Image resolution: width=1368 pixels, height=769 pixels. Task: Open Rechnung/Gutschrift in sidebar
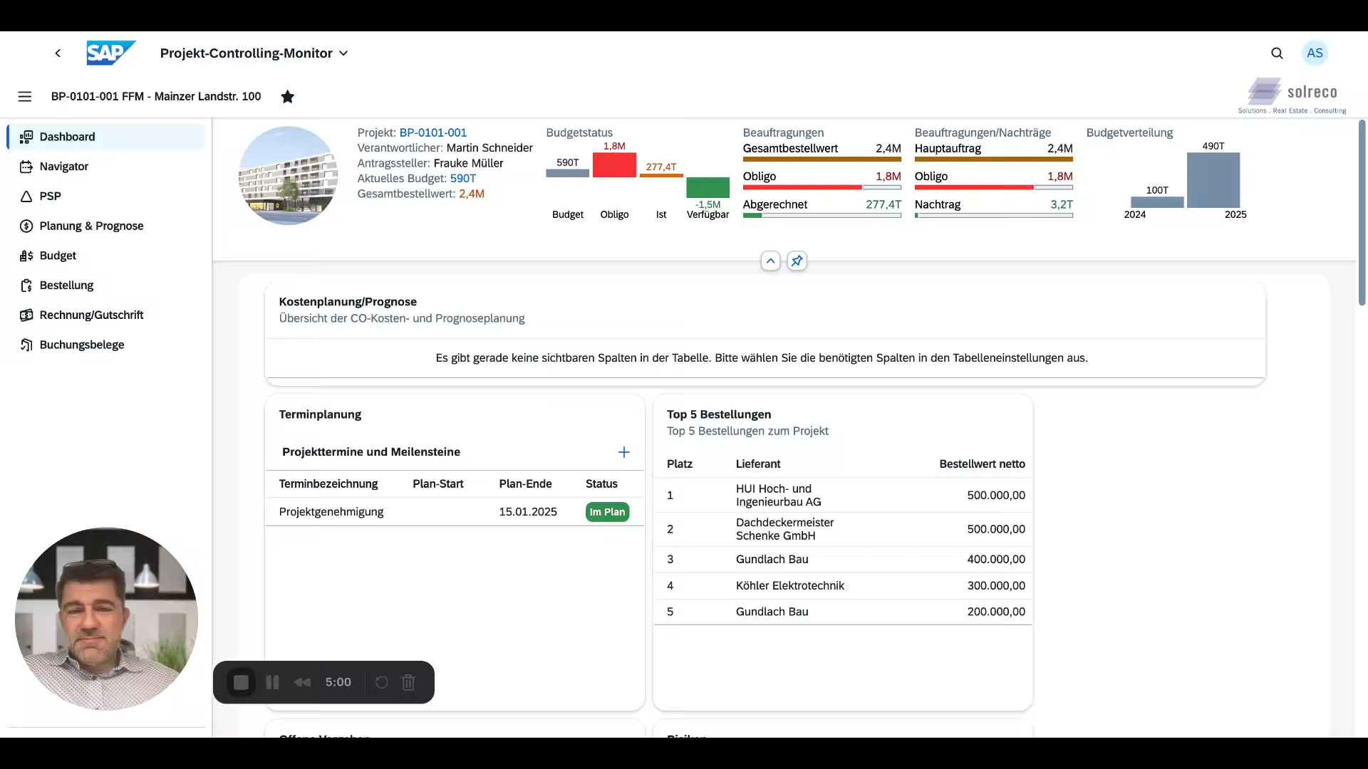tap(91, 315)
